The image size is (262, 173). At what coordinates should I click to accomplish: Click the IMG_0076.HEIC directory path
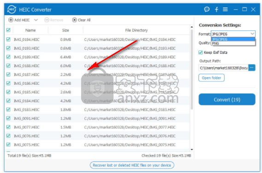tap(130, 136)
